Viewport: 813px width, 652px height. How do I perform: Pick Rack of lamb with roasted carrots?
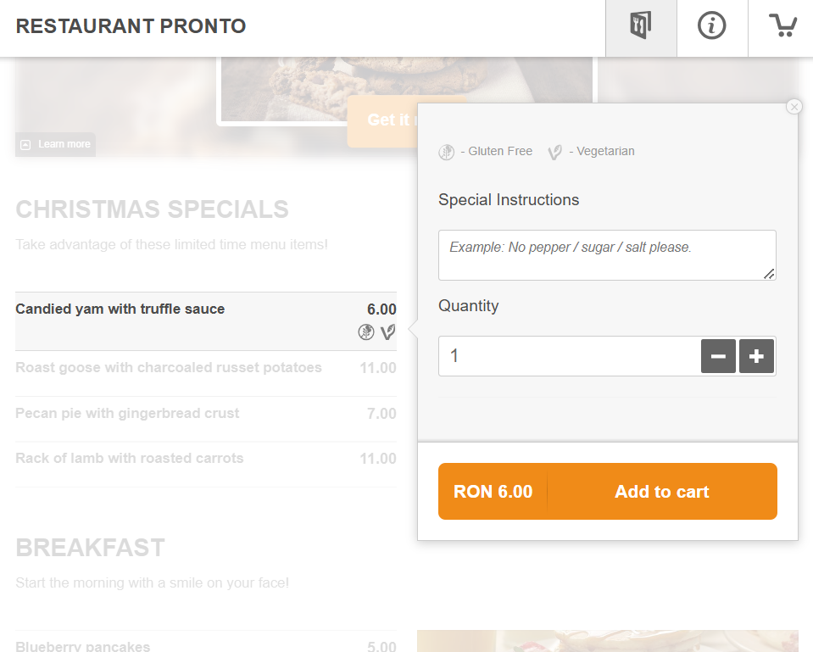point(130,459)
